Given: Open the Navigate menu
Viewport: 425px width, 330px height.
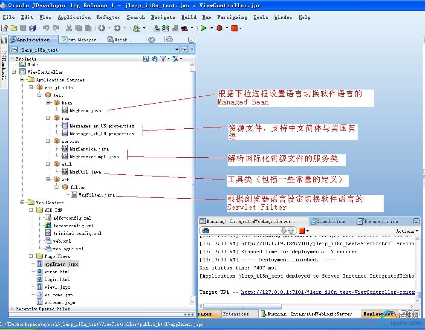Looking at the screenshot, I should coord(163,17).
